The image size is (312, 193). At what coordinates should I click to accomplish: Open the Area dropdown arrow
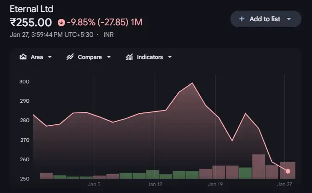click(x=50, y=57)
